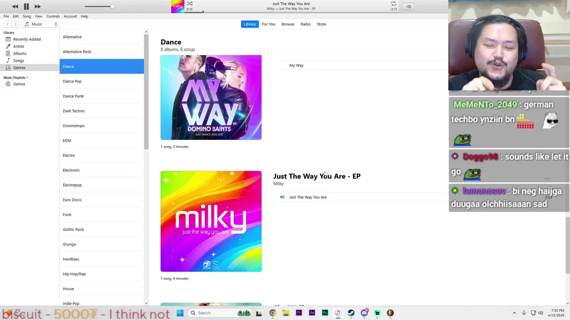Pause the currently playing song
570x320 pixels.
(26, 6)
